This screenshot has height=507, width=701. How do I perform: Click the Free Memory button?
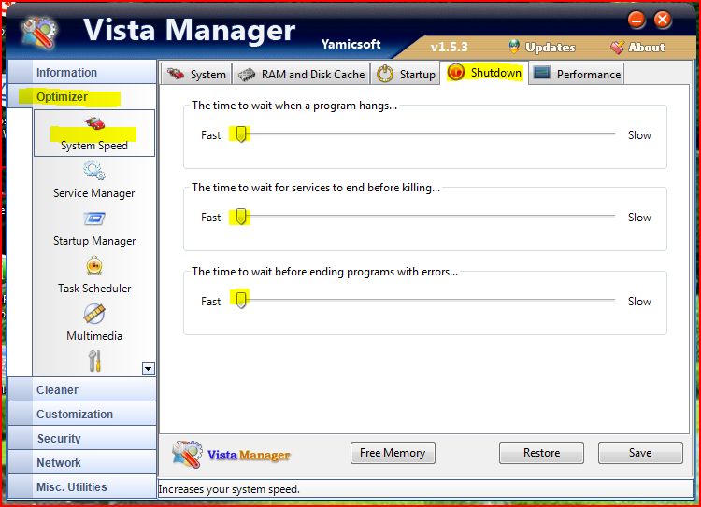pyautogui.click(x=392, y=453)
